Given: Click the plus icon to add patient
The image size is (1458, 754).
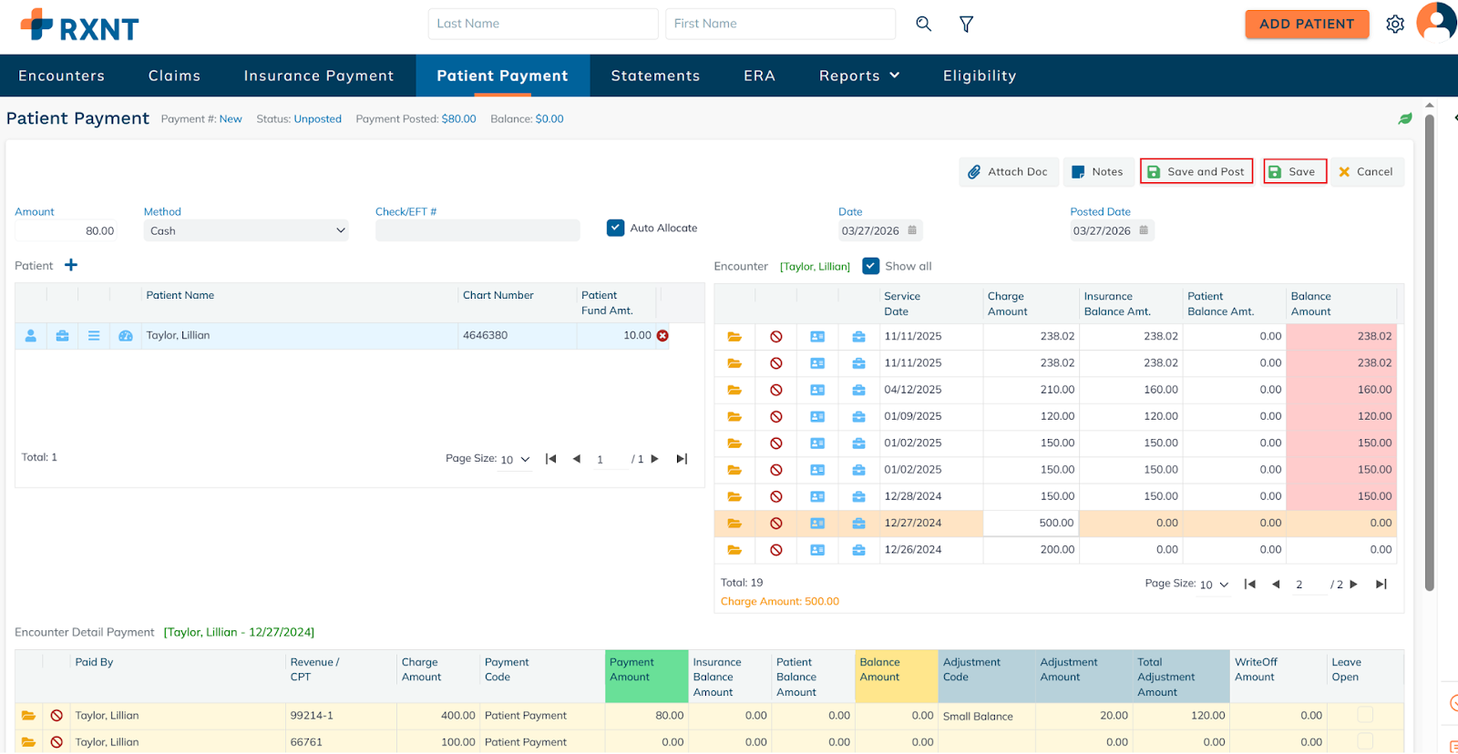Looking at the screenshot, I should click(71, 265).
